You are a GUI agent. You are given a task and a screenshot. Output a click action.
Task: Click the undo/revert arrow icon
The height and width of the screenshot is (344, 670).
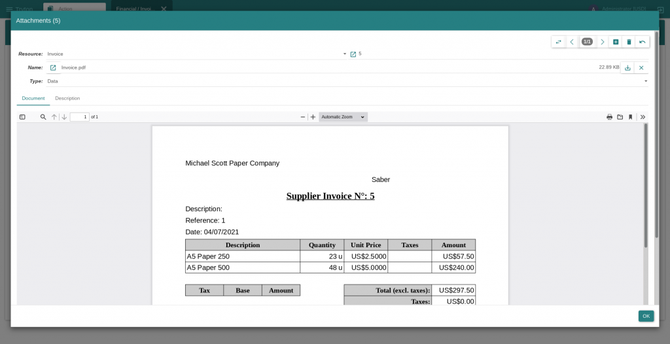643,42
